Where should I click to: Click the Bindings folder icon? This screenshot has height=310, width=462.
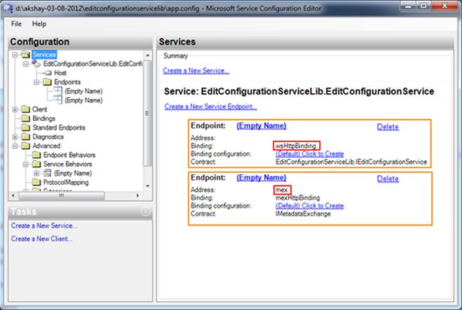26,119
